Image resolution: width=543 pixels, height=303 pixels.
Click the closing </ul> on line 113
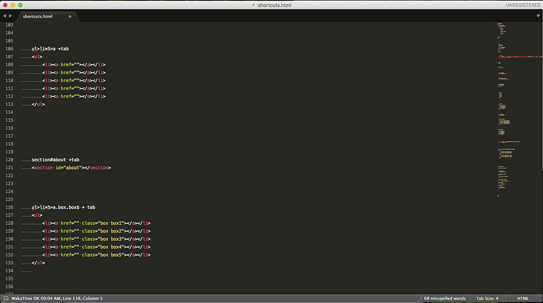(38, 105)
